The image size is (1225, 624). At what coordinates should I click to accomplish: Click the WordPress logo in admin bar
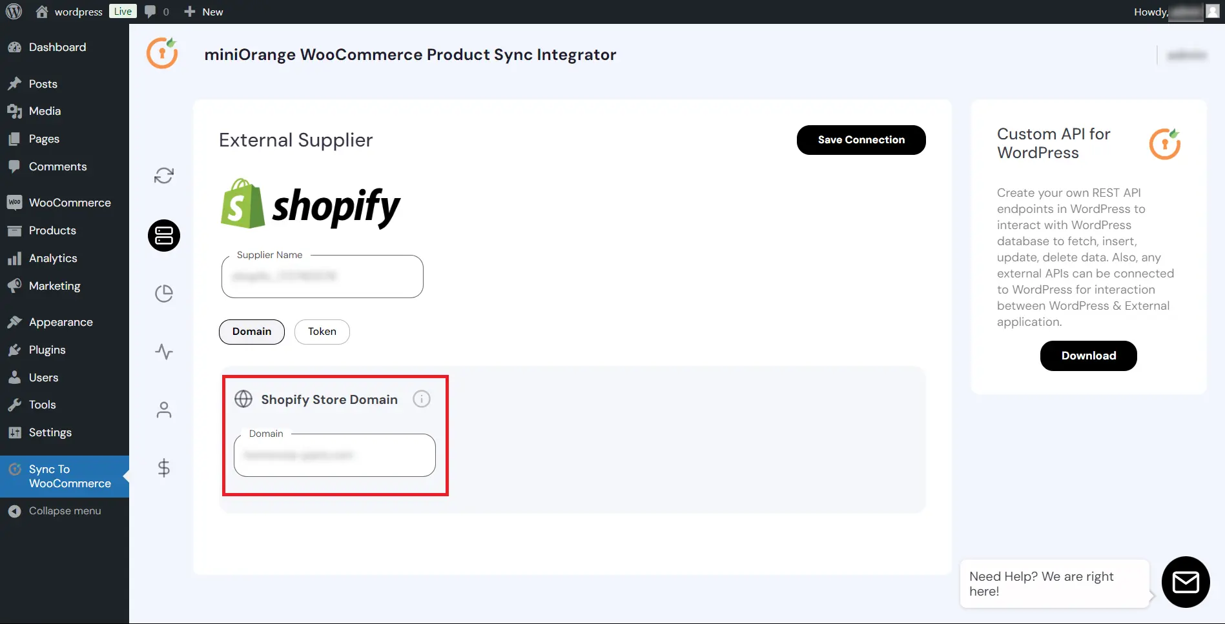pos(14,12)
